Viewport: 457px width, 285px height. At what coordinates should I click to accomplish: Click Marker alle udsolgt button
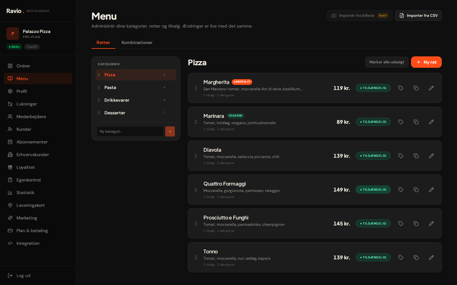point(387,62)
